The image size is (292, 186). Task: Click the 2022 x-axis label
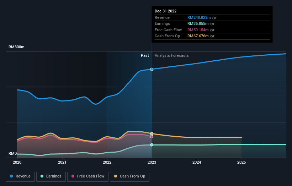(x=107, y=163)
